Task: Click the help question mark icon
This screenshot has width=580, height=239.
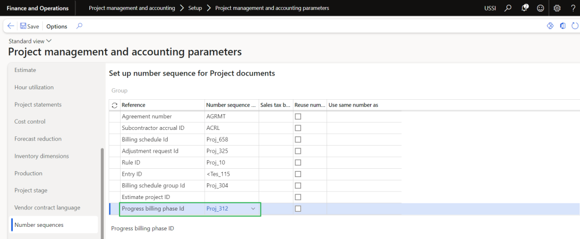Action: click(572, 8)
